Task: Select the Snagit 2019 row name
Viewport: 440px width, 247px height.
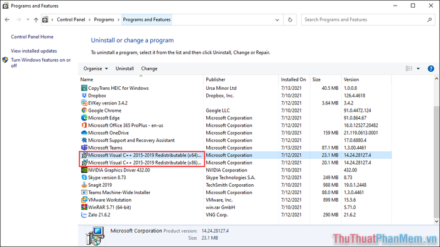Action: (100, 185)
